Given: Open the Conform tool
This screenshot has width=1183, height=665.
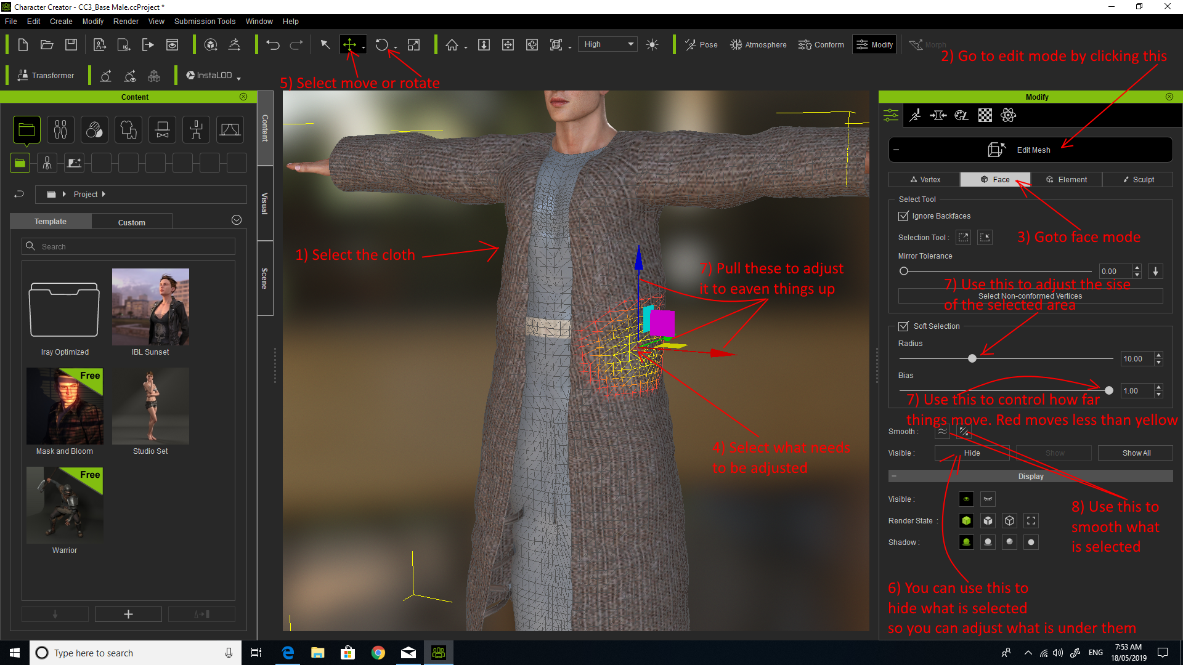Looking at the screenshot, I should coord(821,44).
